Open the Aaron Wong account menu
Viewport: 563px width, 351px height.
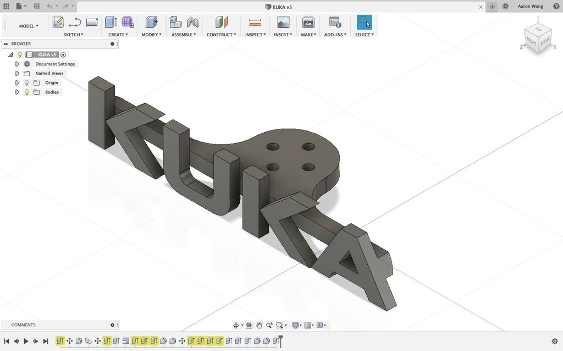pos(531,6)
